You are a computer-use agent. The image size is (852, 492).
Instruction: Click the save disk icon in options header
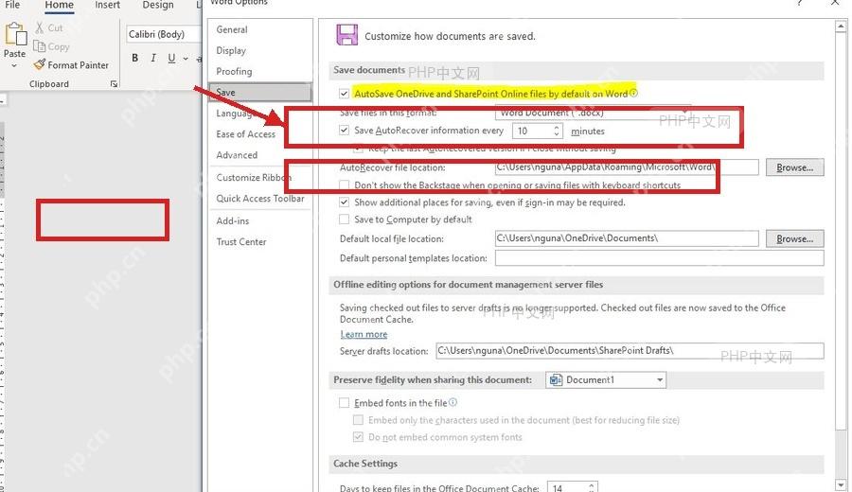(346, 35)
